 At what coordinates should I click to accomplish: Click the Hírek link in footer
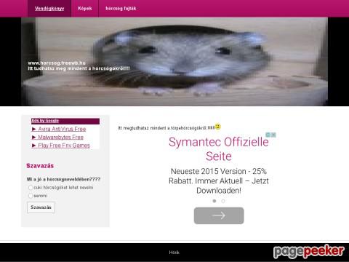click(x=174, y=253)
